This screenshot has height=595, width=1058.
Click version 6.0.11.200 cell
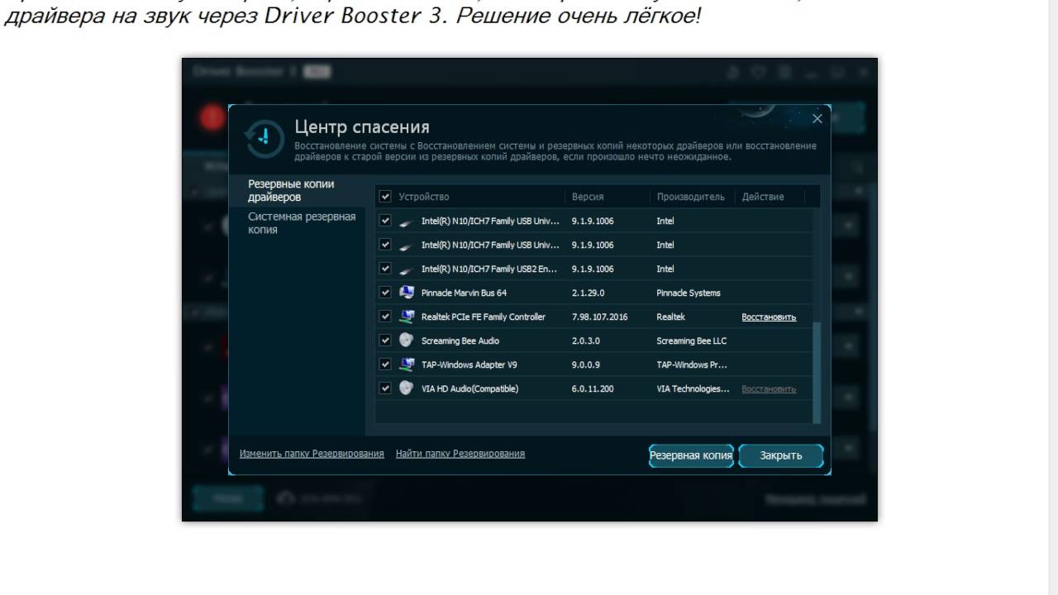tap(593, 388)
